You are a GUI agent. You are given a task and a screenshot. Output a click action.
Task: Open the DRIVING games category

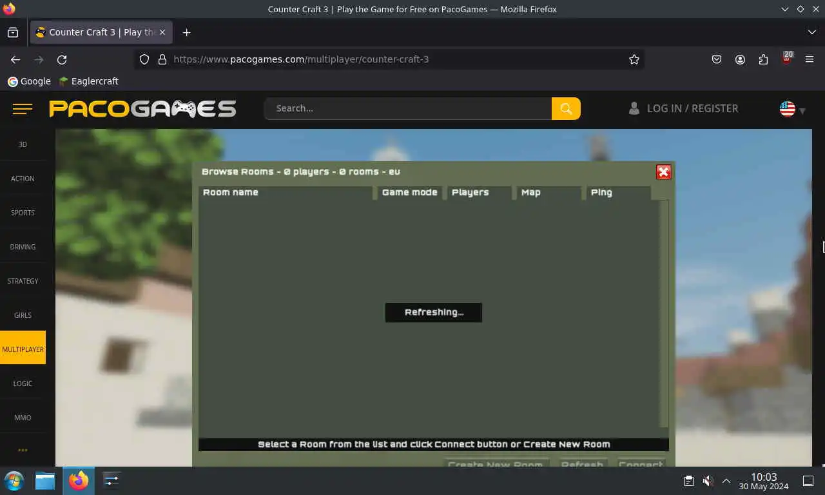pyautogui.click(x=23, y=247)
